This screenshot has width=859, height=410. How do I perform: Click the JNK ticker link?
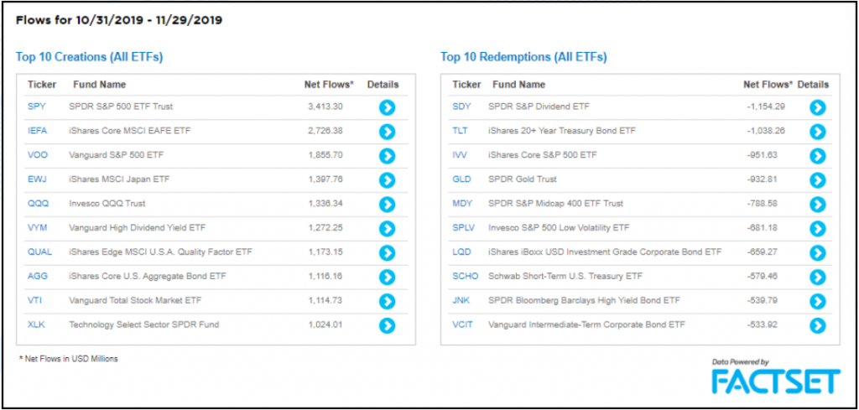(461, 300)
